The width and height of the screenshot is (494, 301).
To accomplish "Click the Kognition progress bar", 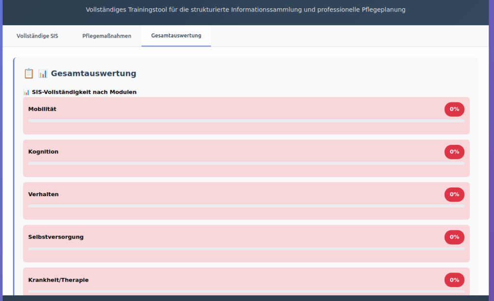I will tap(246, 163).
